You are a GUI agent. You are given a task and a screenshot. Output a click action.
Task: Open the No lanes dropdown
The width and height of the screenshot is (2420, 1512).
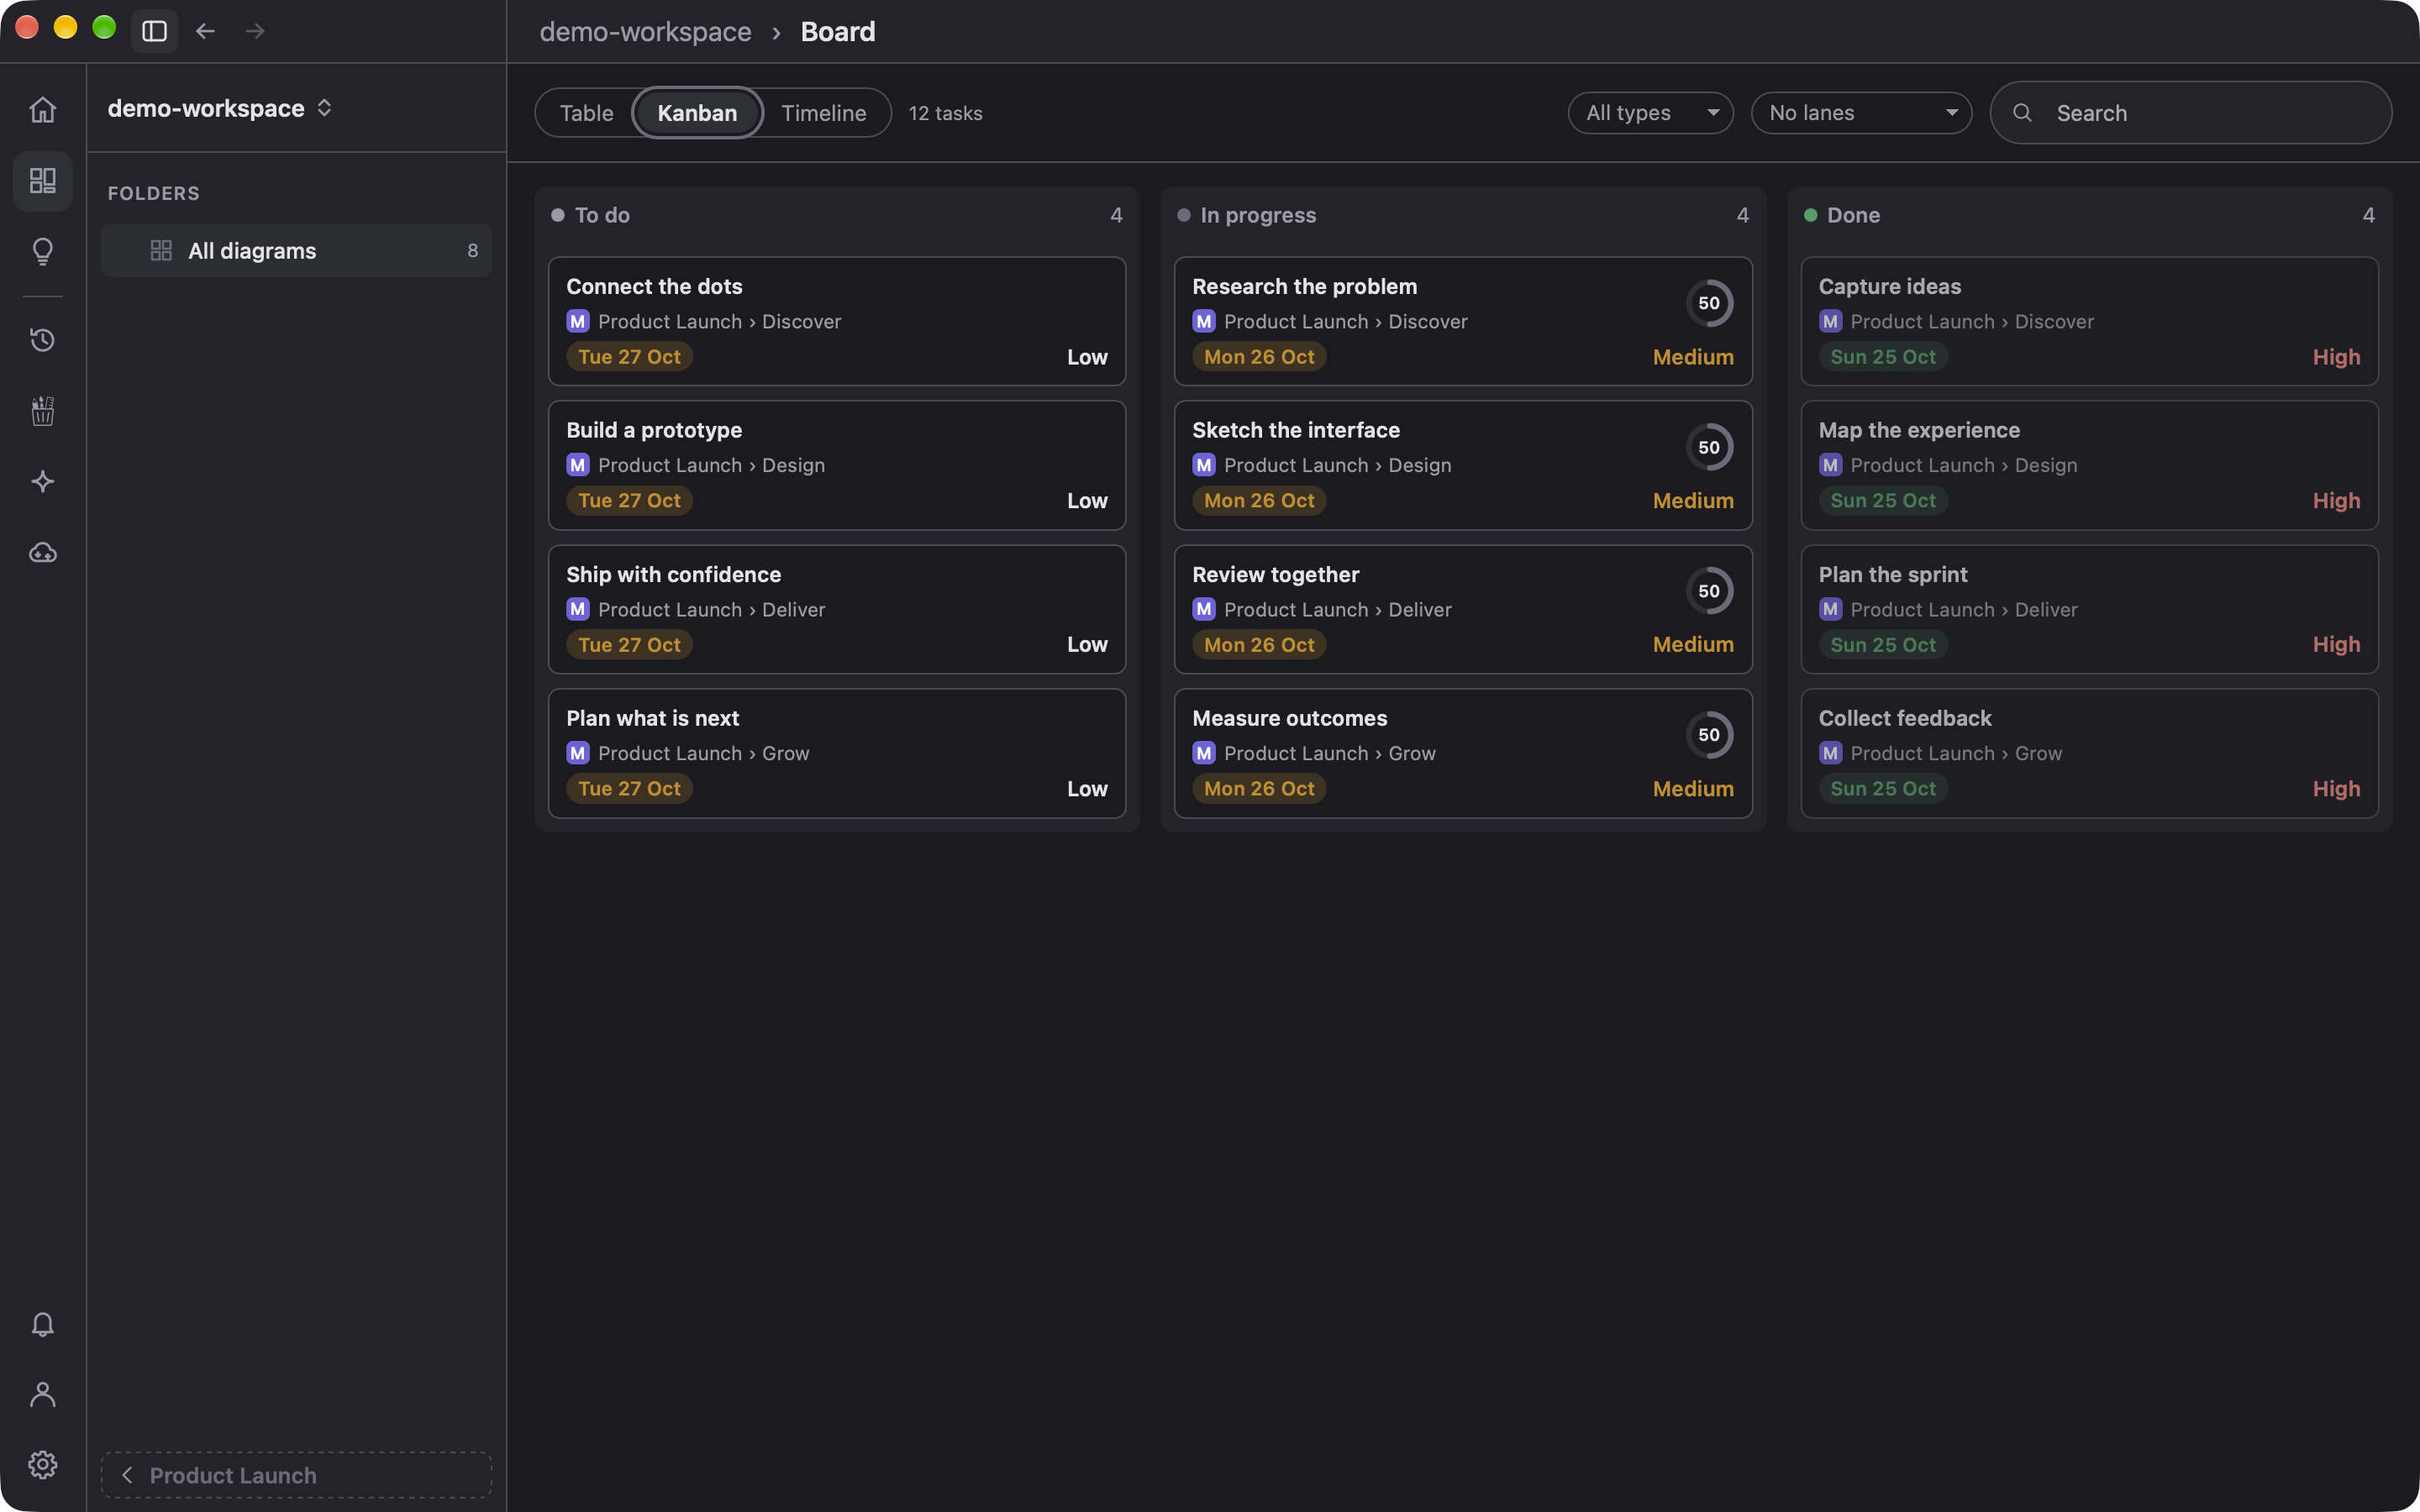coord(1861,113)
